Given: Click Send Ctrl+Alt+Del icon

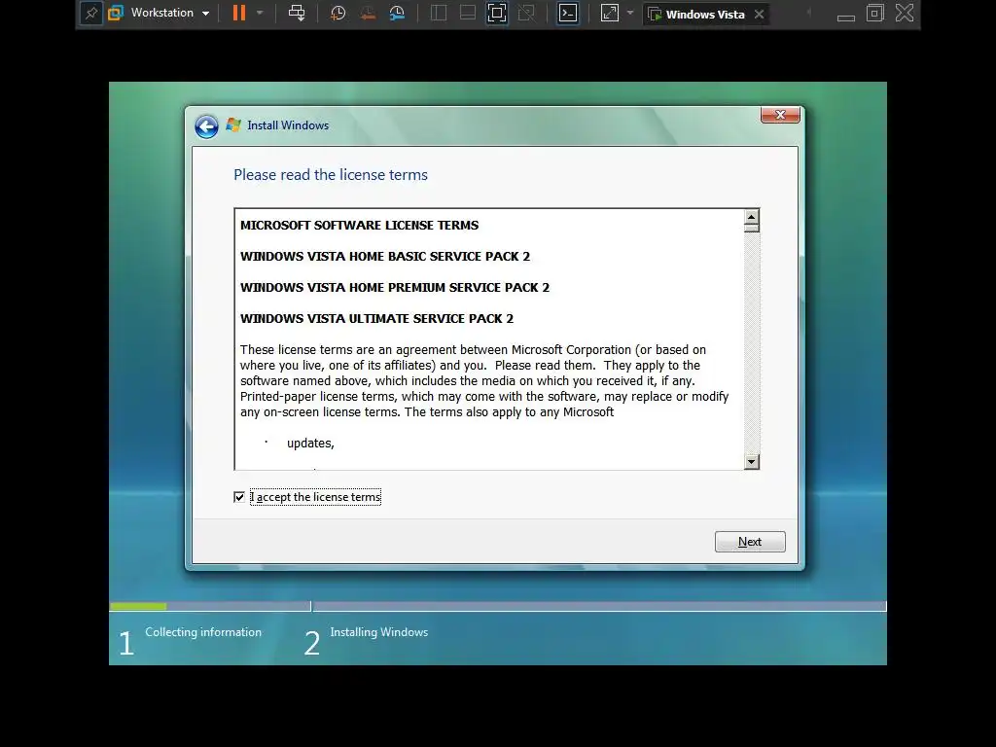Looking at the screenshot, I should coord(297,13).
